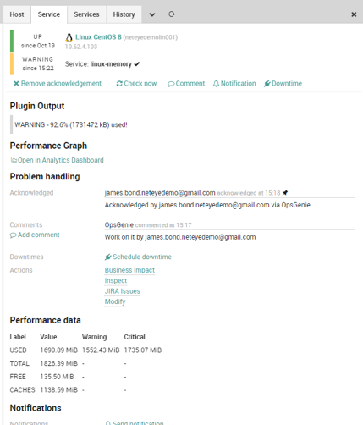Screen dimensions: 363x425
Task: Click the Modify action link
Action: (x=115, y=301)
